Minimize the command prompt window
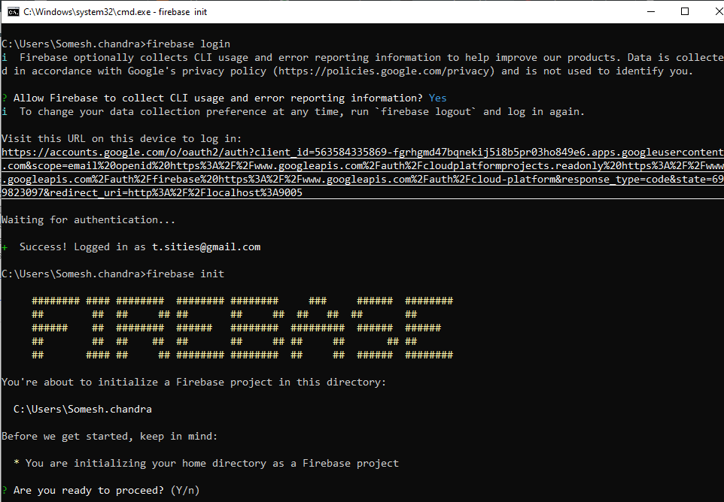This screenshot has width=724, height=502. tap(650, 11)
